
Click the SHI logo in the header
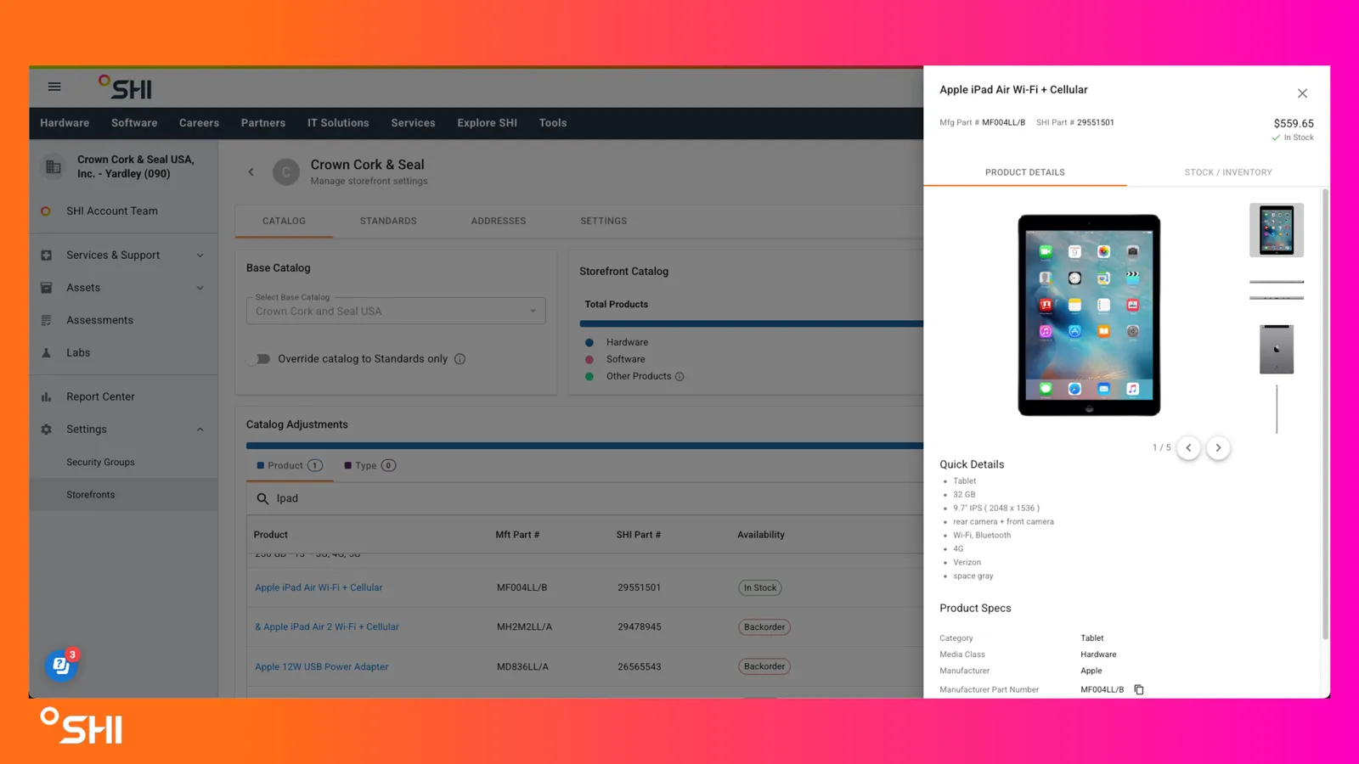(x=125, y=87)
